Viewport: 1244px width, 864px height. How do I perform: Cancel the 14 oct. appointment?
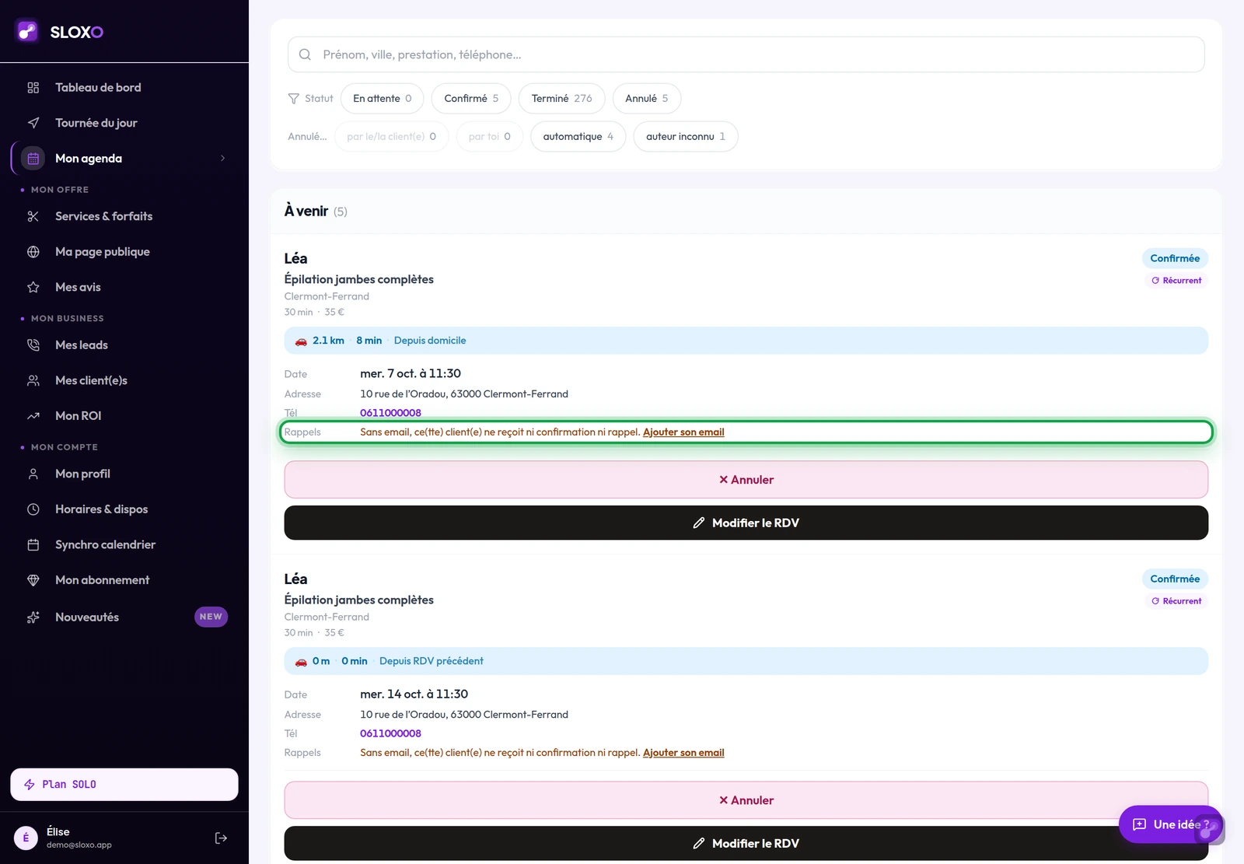pos(746,800)
